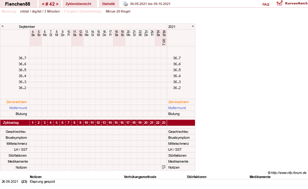Click left LH / SST row label
Image resolution: width=308 pixels, height=189 pixels.
[x=21, y=150]
